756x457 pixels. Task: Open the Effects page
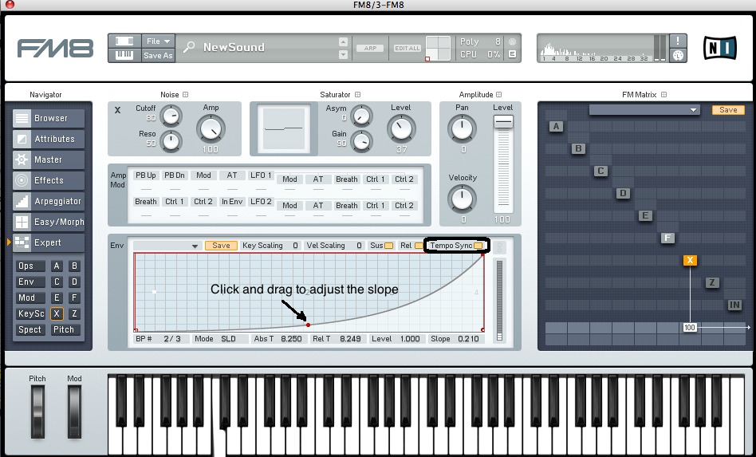click(48, 180)
